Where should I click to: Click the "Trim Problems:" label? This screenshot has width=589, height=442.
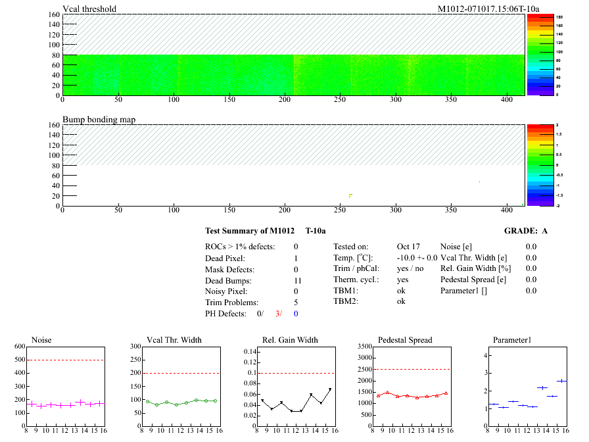(231, 303)
